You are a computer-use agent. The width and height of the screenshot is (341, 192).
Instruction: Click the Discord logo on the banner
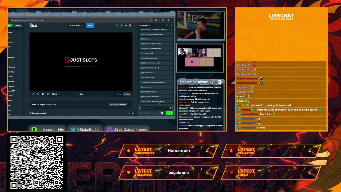pyautogui.click(x=109, y=129)
